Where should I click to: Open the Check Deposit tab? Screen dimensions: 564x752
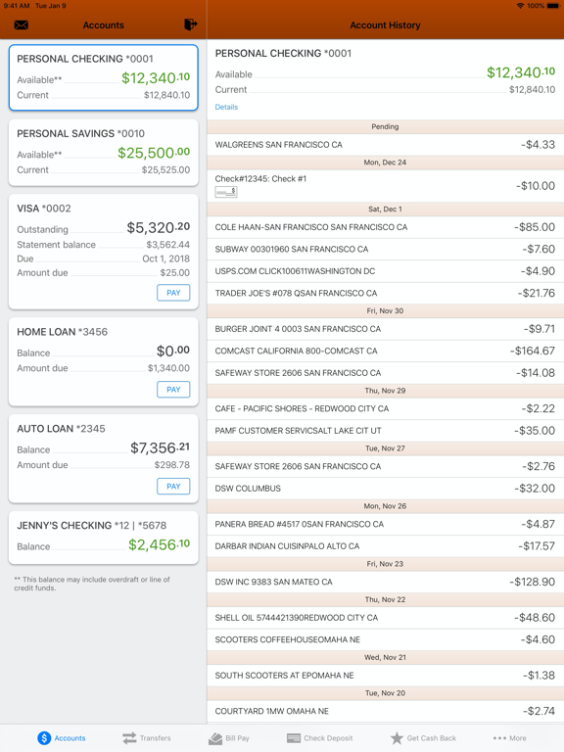(x=319, y=738)
